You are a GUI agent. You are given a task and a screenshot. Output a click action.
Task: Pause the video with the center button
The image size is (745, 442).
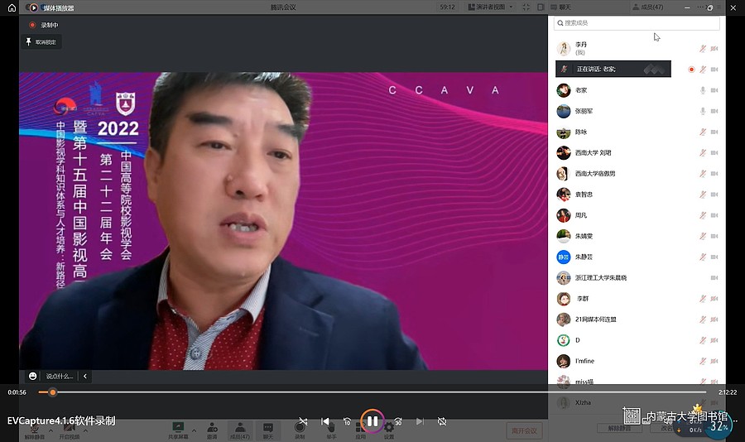[372, 421]
